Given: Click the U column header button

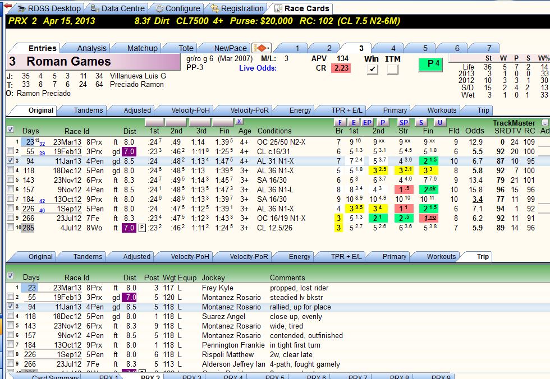Looking at the screenshot, I should [439, 122].
